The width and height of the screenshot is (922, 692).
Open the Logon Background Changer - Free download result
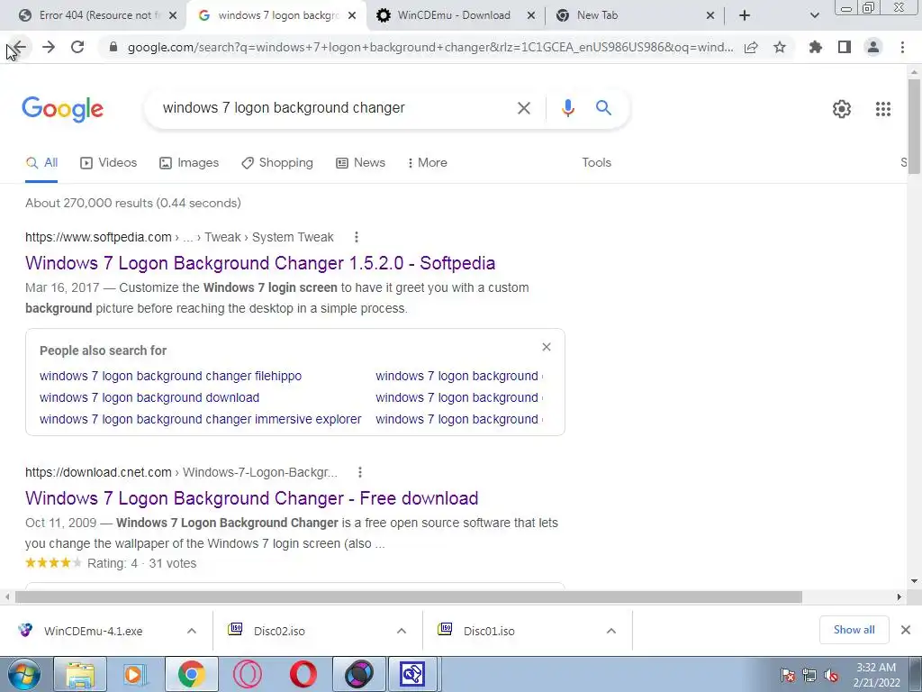tap(252, 498)
